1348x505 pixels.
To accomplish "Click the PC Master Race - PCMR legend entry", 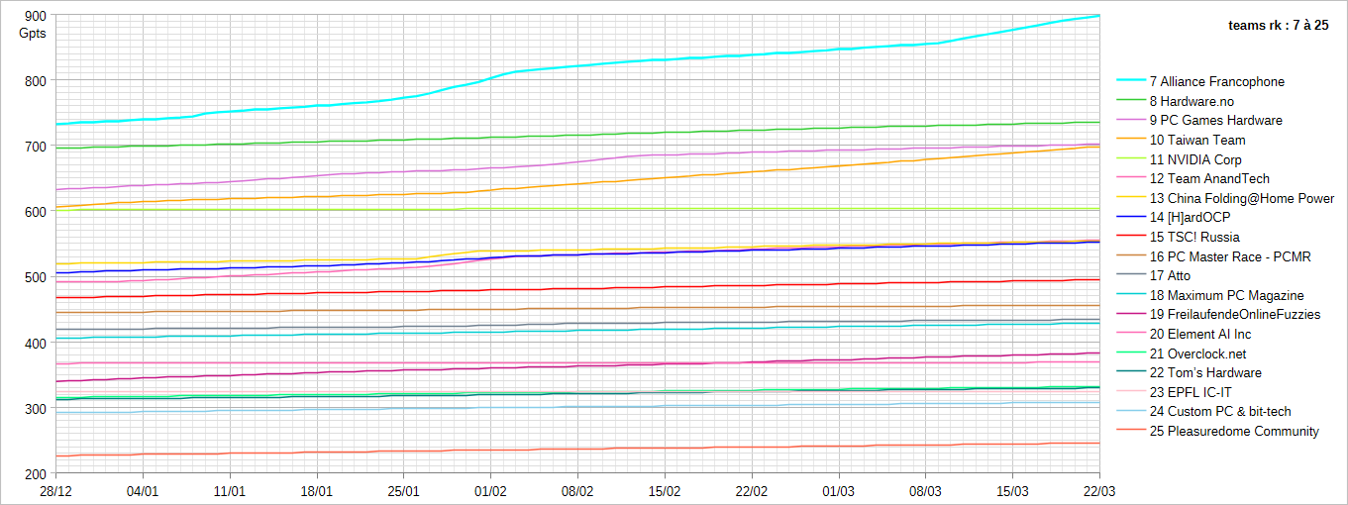I will click(1230, 256).
